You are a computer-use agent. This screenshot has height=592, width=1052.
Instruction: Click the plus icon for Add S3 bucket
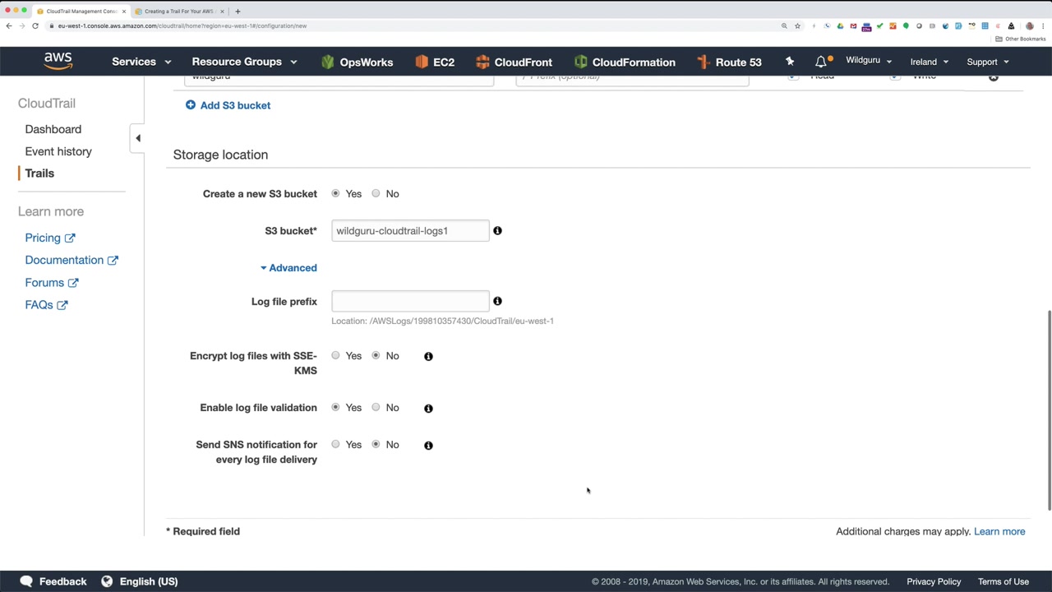191,105
